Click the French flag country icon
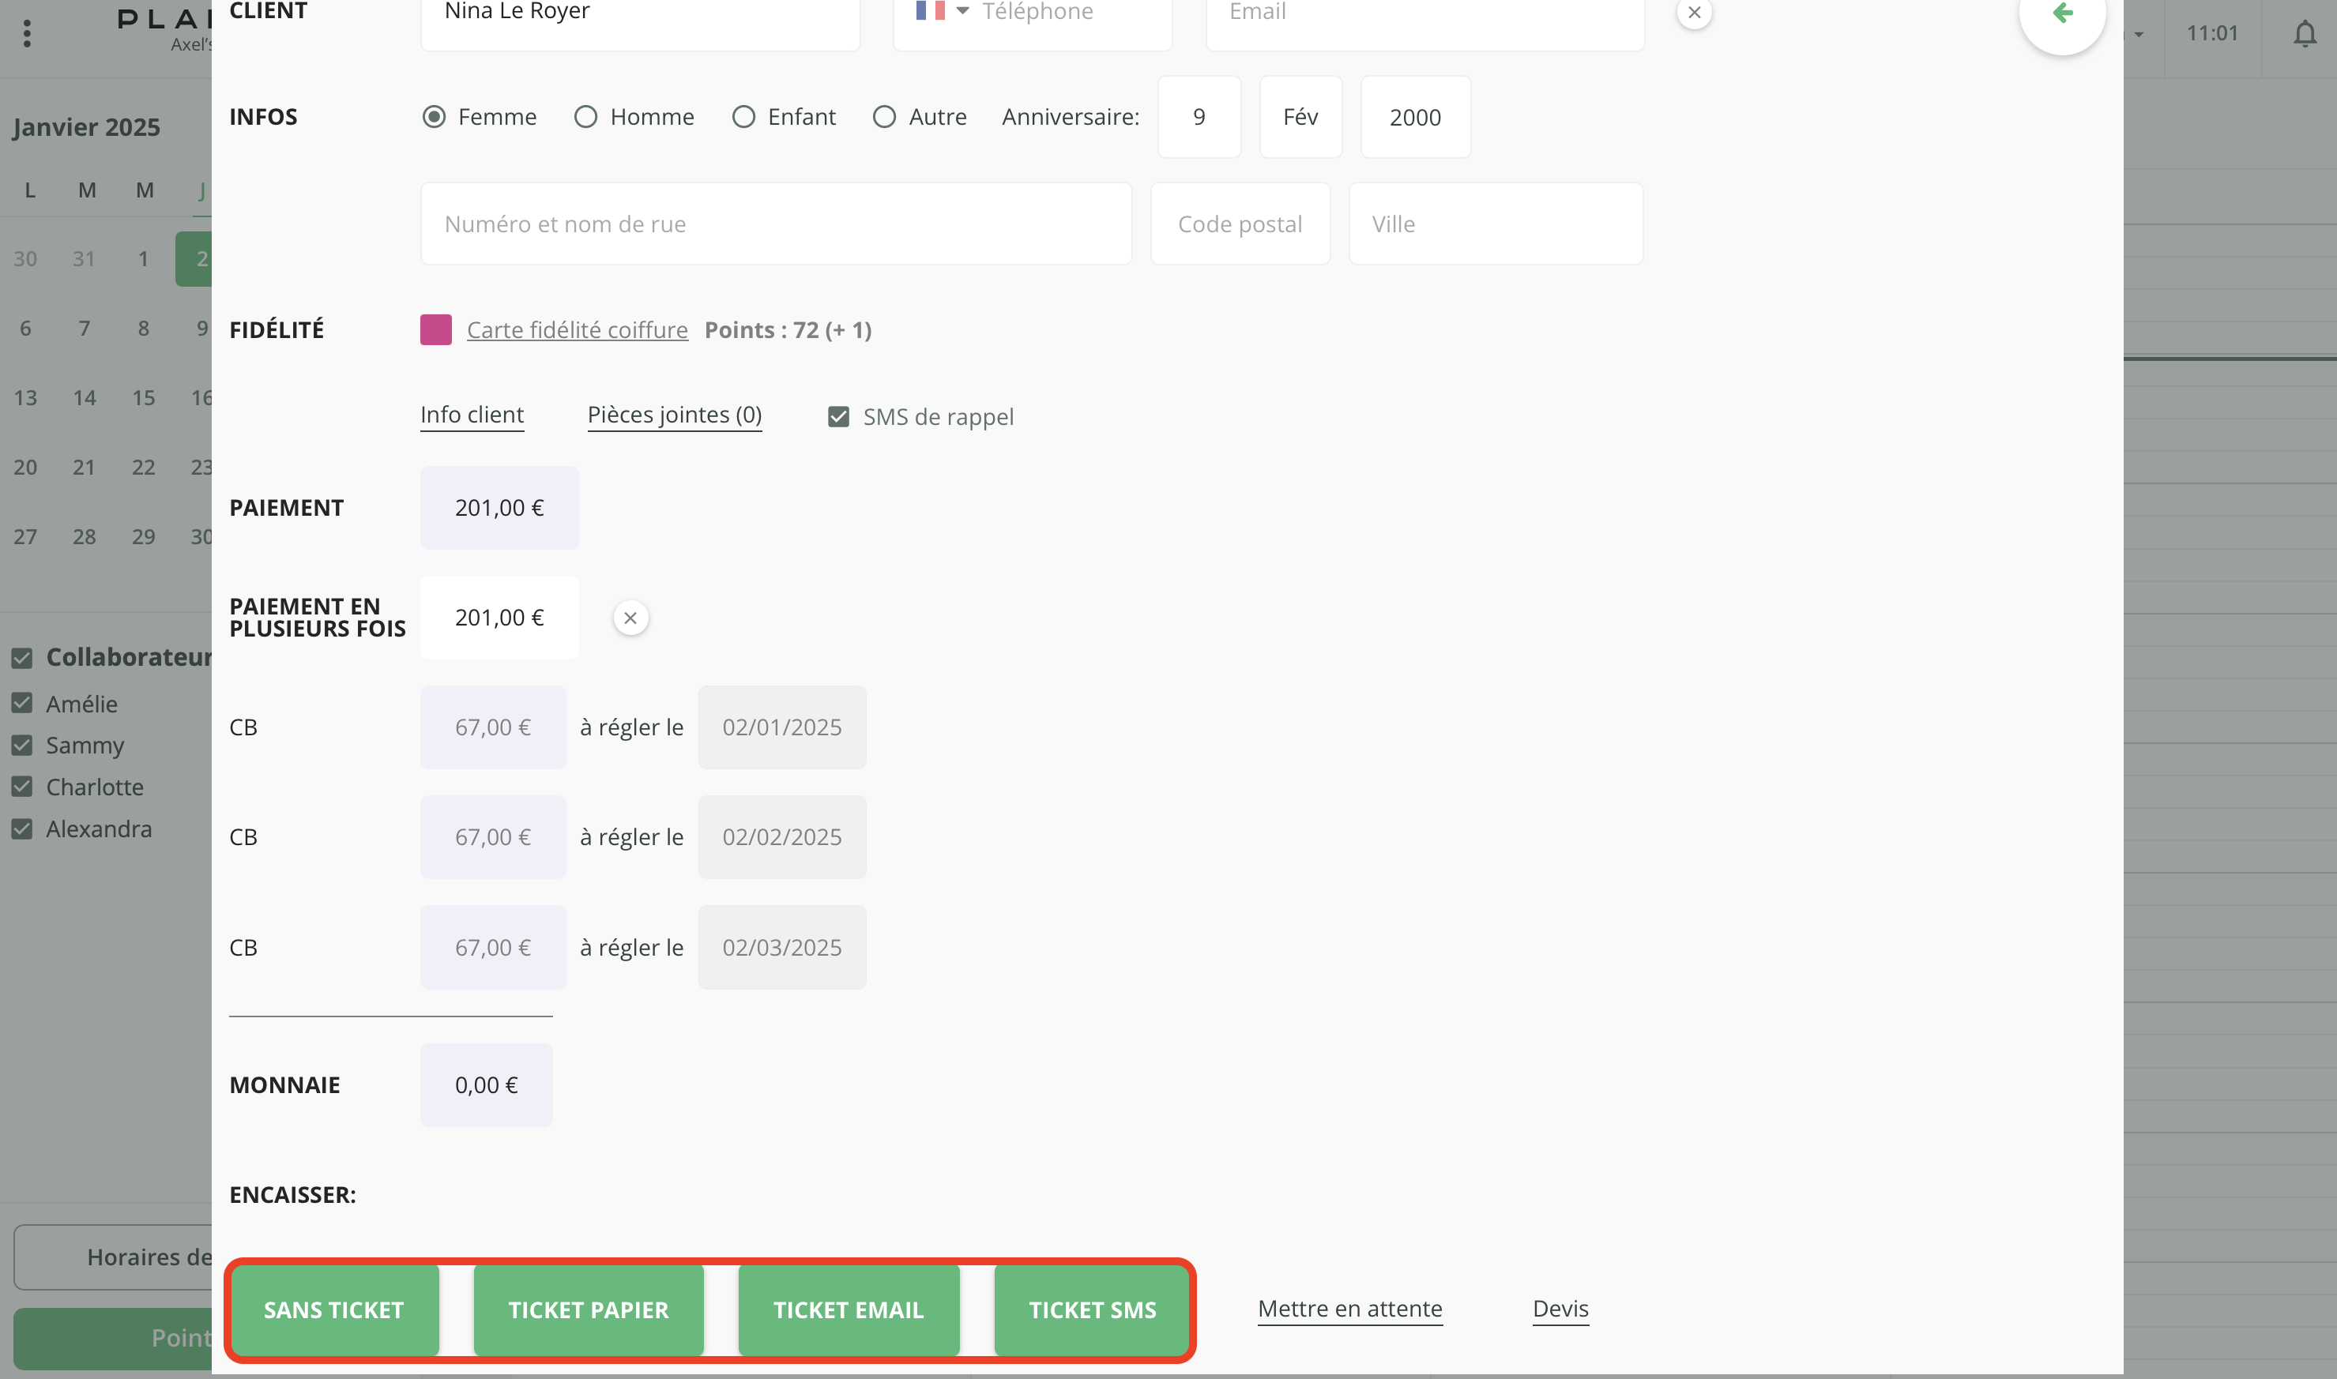This screenshot has width=2337, height=1379. tap(930, 11)
